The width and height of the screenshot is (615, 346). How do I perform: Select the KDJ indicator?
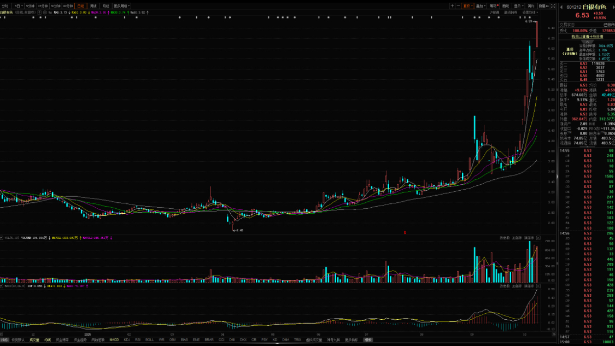tap(127, 340)
